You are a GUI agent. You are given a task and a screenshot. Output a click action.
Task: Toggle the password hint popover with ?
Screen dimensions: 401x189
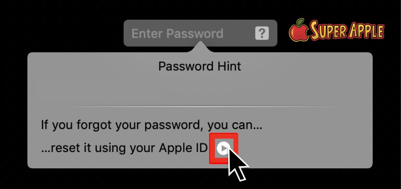click(262, 33)
